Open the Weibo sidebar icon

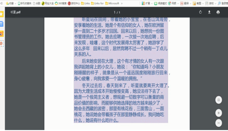pos(2,34)
